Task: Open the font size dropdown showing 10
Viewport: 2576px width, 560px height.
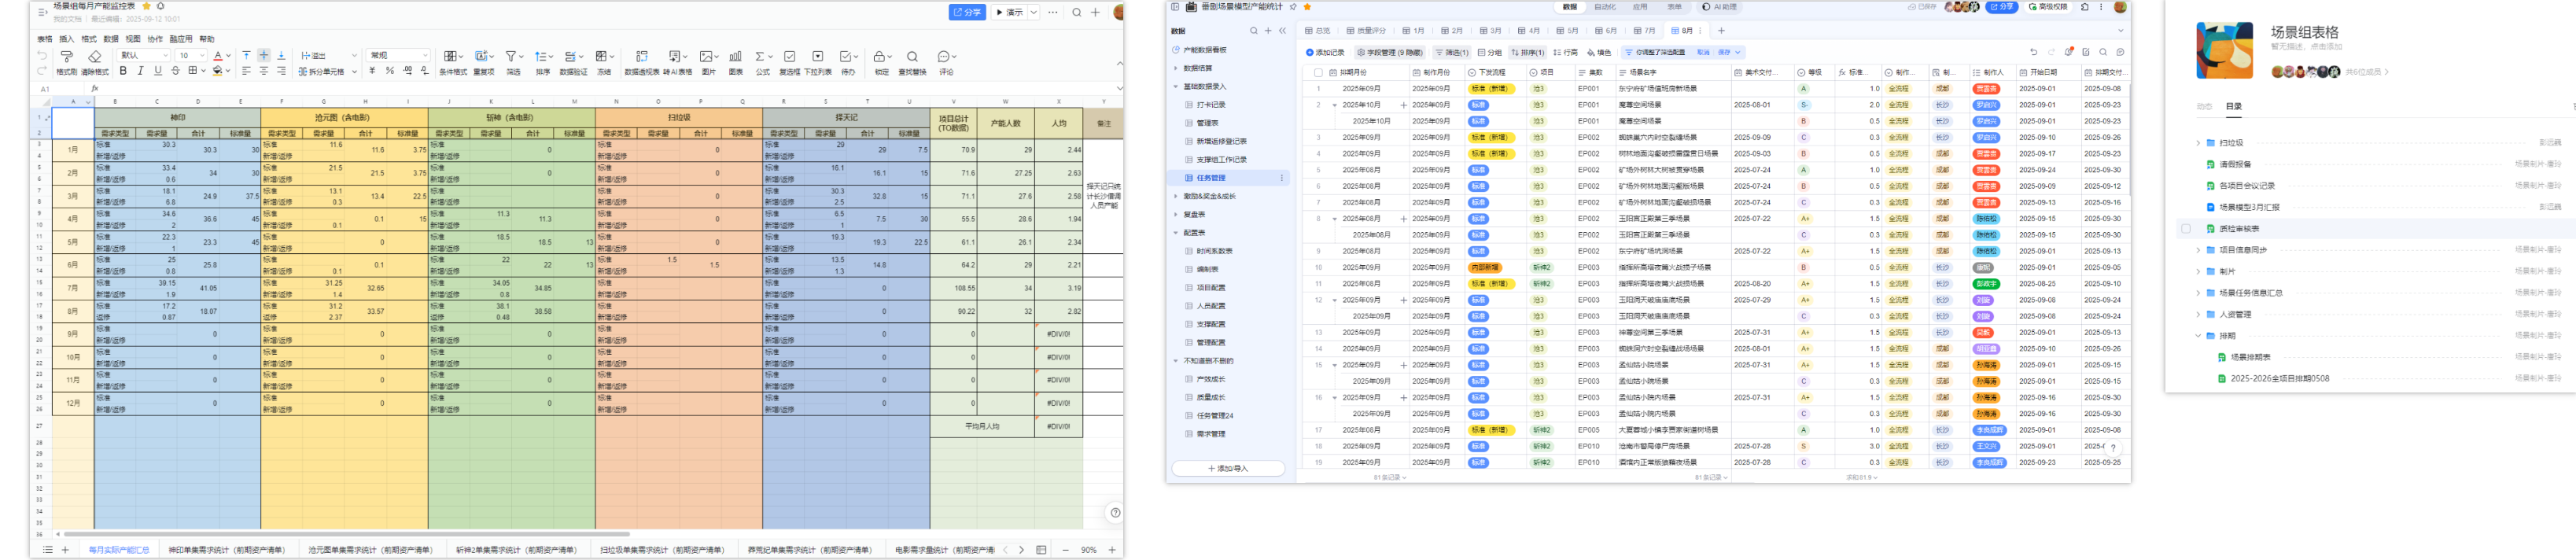Action: point(191,56)
